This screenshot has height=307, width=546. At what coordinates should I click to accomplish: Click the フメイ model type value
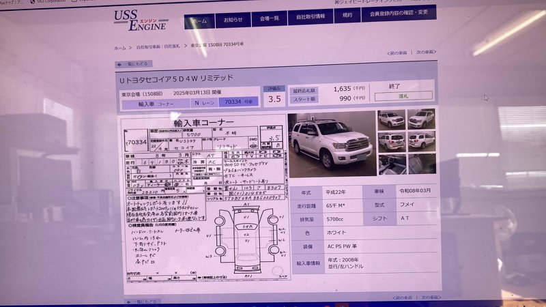click(407, 205)
